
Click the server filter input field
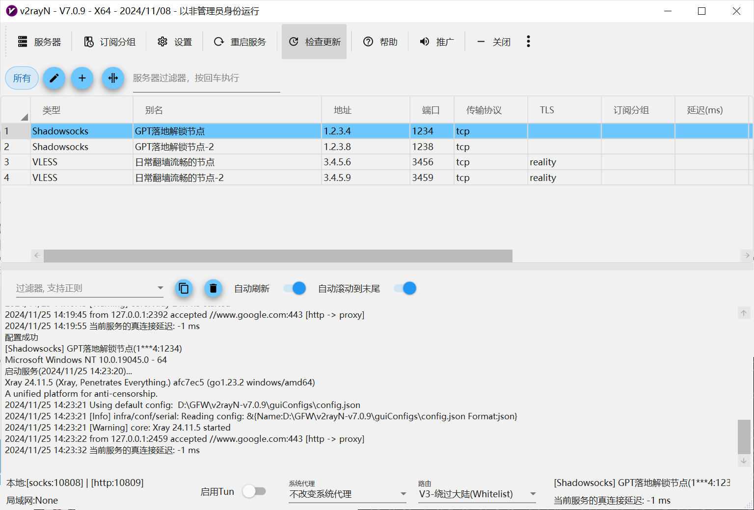point(206,78)
